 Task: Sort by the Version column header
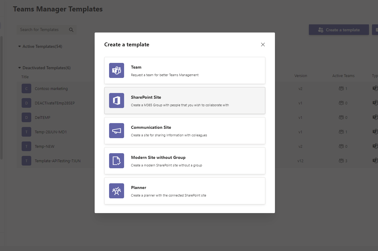(x=301, y=76)
